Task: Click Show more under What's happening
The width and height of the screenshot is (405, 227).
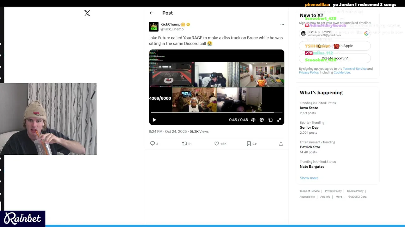Action: click(x=309, y=178)
